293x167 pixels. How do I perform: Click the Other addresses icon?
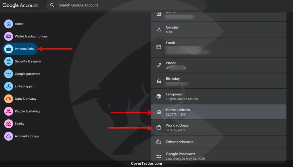point(159,142)
